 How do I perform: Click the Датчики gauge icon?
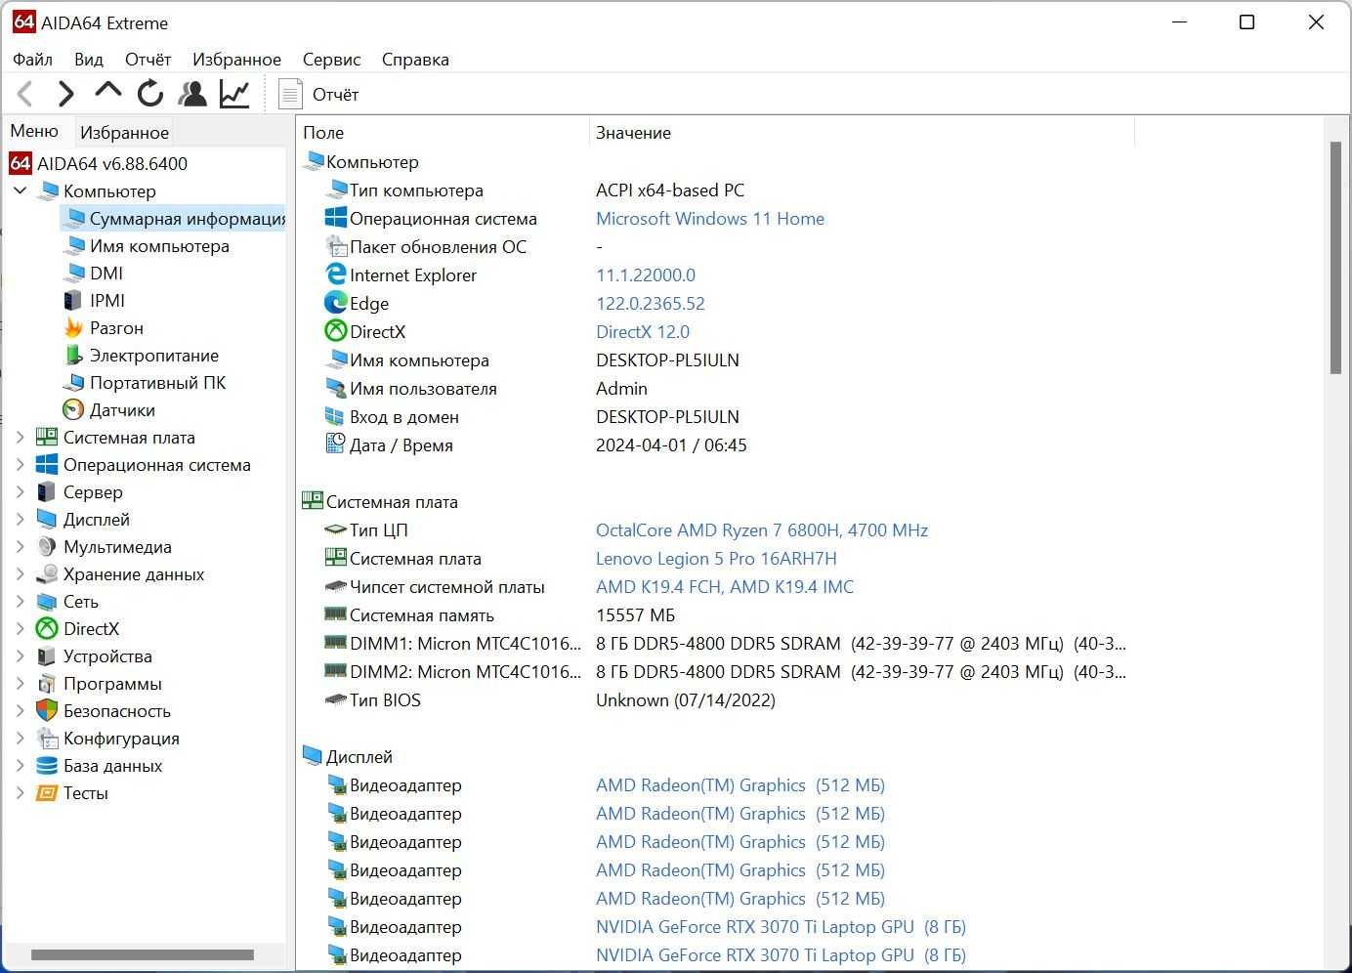[x=74, y=410]
